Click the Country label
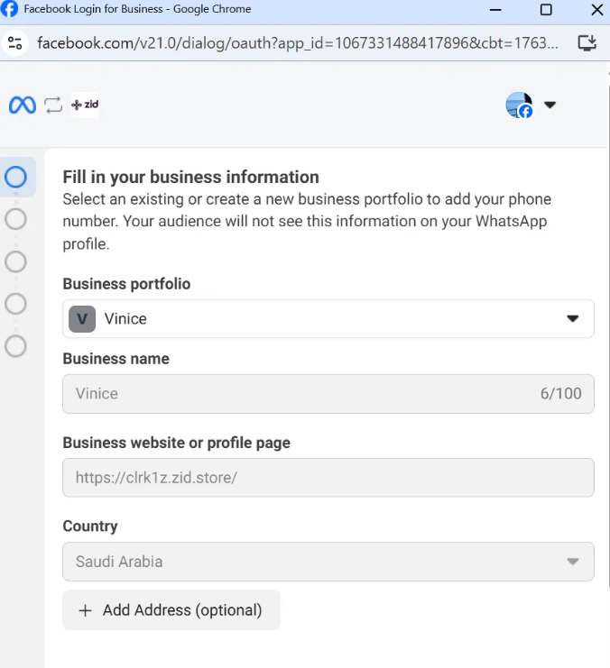The width and height of the screenshot is (610, 668). (x=90, y=526)
